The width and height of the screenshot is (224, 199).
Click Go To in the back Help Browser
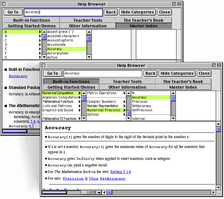[x=13, y=12]
